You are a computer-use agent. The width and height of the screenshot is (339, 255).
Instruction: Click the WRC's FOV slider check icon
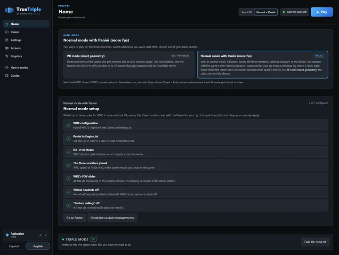[68, 178]
